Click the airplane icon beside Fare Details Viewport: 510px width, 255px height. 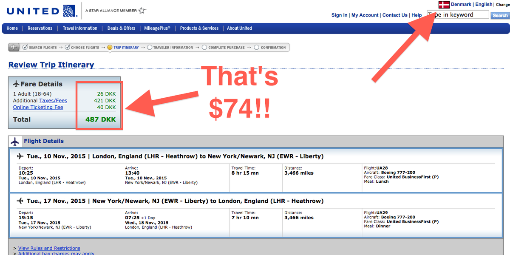click(x=16, y=84)
